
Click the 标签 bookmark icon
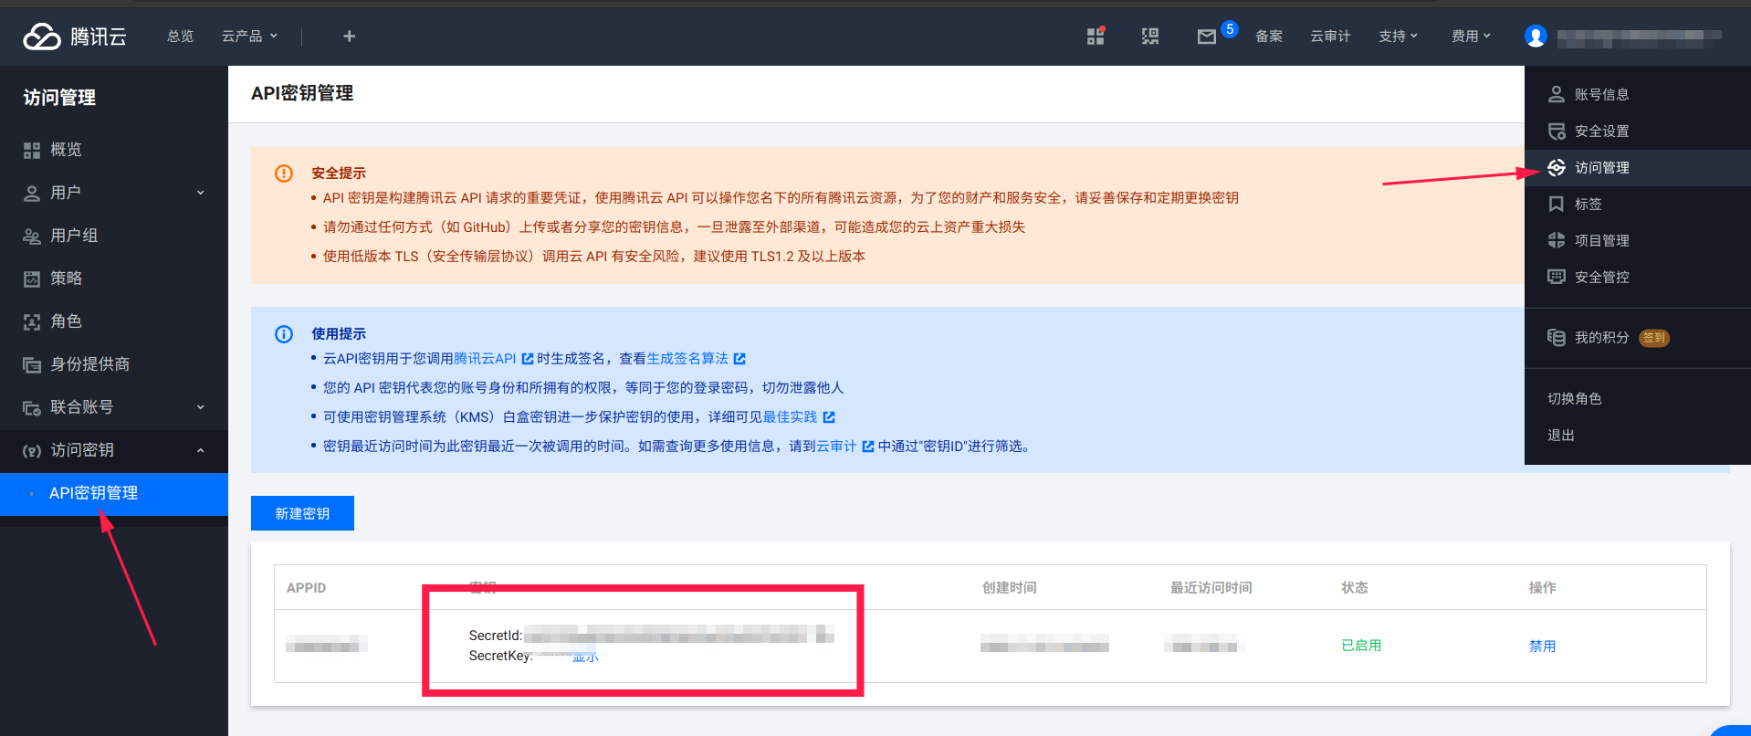point(1557,205)
